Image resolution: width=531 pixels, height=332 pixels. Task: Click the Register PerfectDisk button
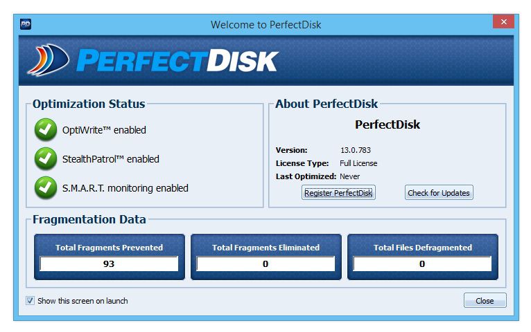(338, 193)
